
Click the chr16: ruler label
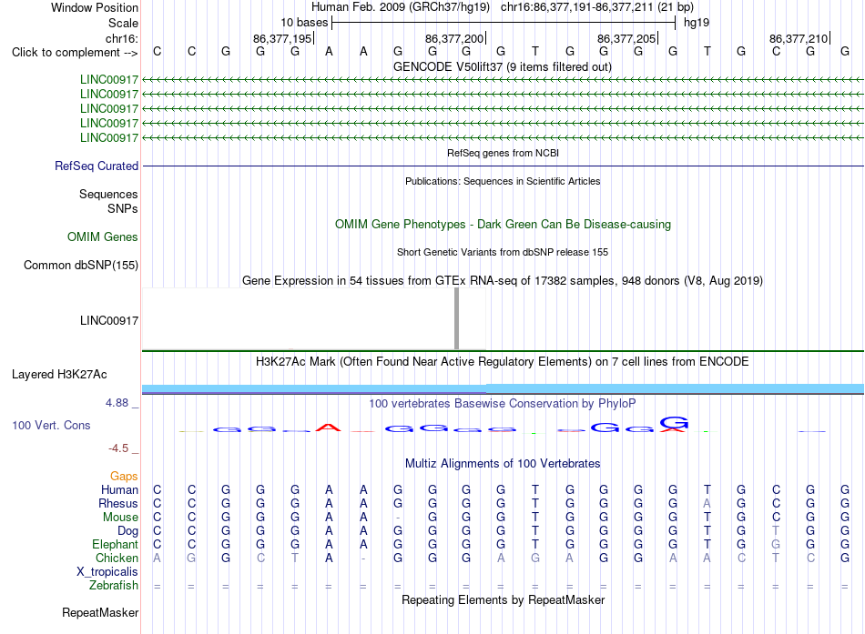tap(121, 38)
